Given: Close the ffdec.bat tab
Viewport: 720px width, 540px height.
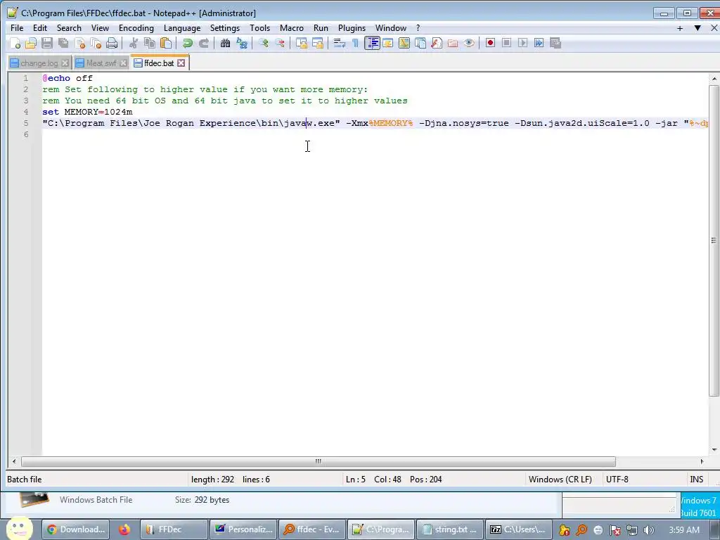Looking at the screenshot, I should [181, 63].
